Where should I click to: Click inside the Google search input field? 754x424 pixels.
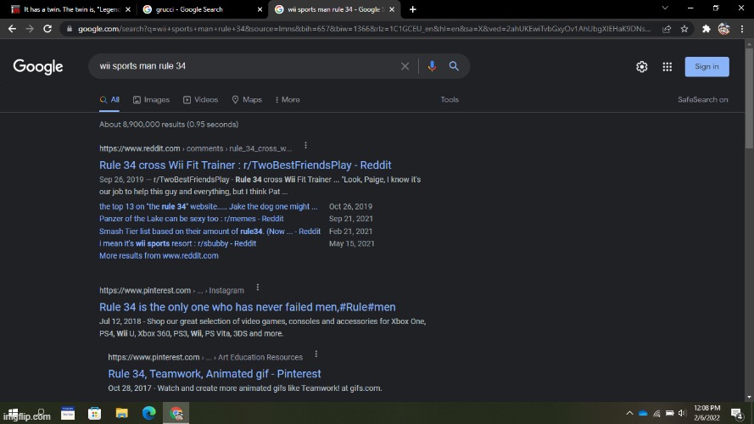pos(242,66)
